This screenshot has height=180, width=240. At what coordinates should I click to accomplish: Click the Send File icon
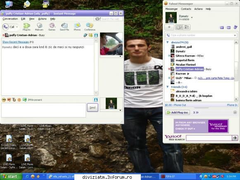[64, 27]
